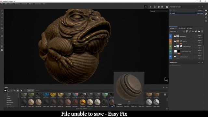
Task: Select Alphas category in shelf
Action: (8, 98)
